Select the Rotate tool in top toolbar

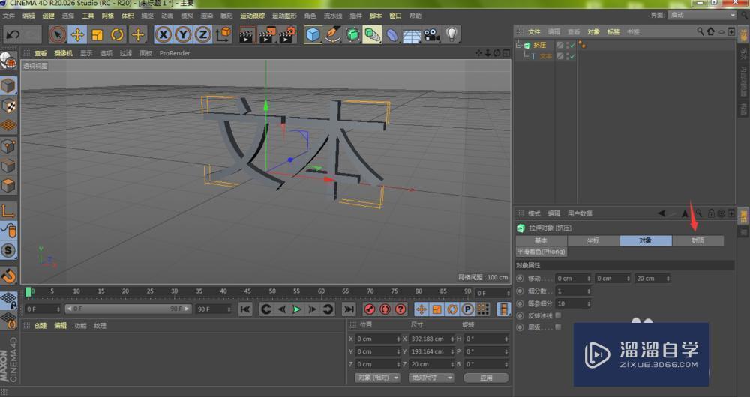(117, 34)
